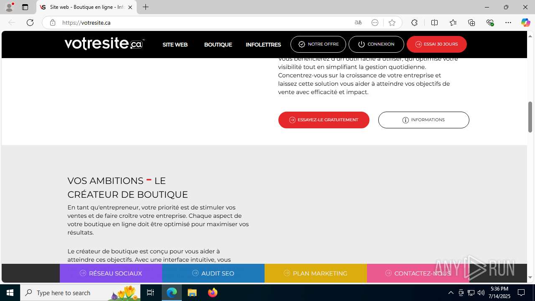Open the PLAN MARKETING tab

(x=316, y=273)
